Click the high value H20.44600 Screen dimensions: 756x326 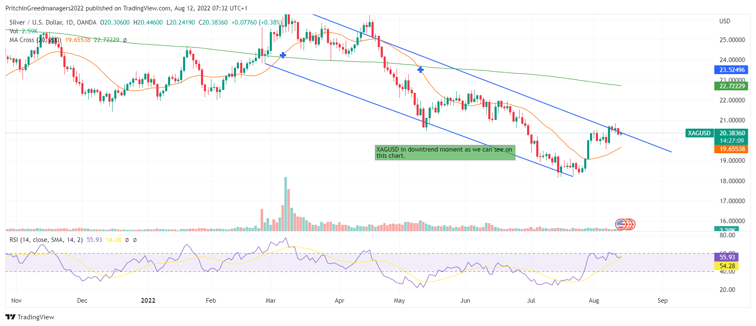click(x=148, y=22)
